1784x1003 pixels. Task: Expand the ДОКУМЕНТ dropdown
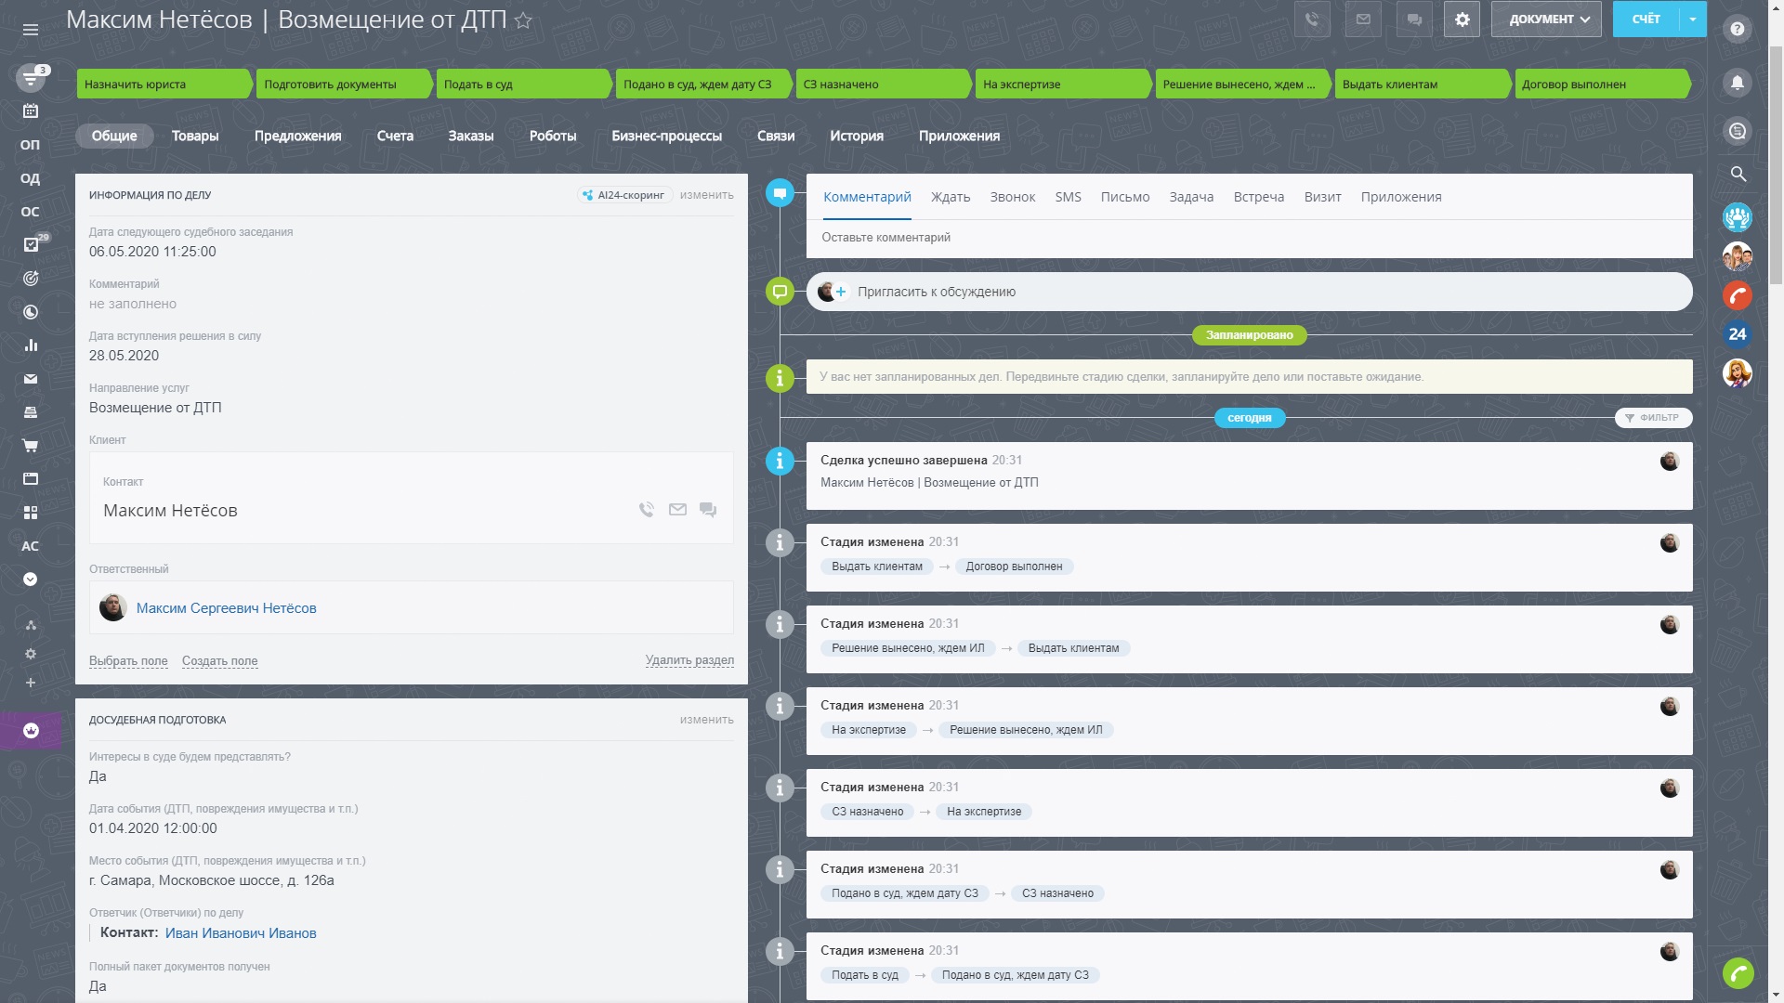tap(1546, 20)
